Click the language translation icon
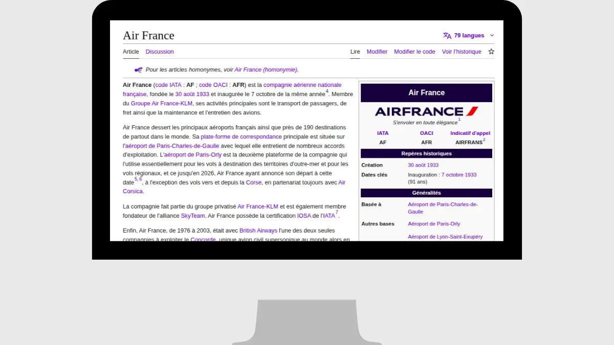This screenshot has height=345, width=614. 447,36
